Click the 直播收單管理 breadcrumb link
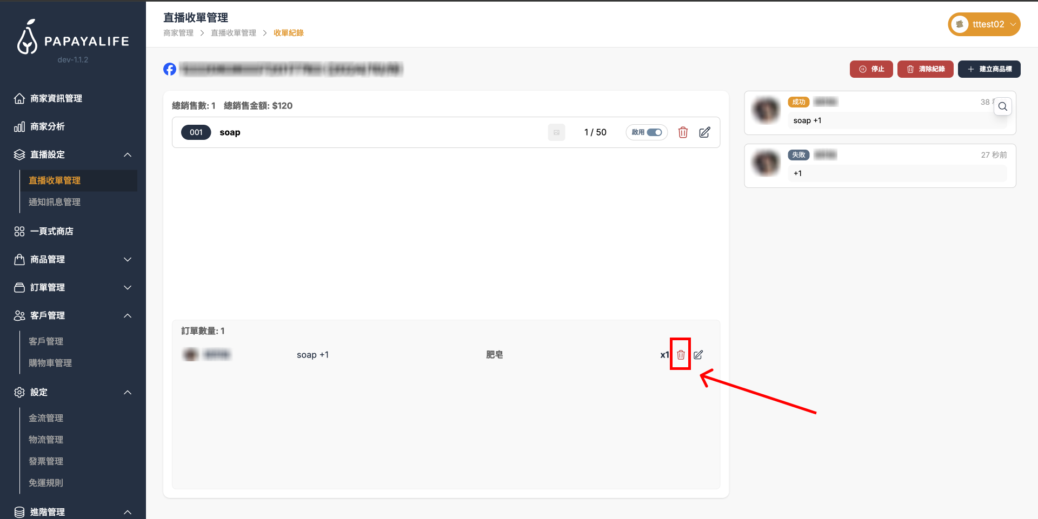Image resolution: width=1038 pixels, height=519 pixels. 234,33
